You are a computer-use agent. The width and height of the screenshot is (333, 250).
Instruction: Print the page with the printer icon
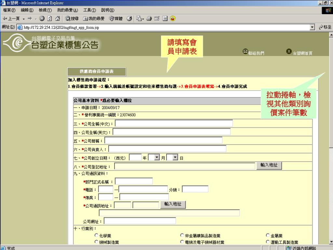[x=149, y=19]
